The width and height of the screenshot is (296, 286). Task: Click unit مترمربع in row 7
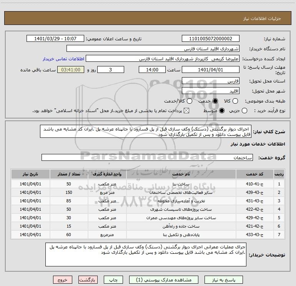(107, 235)
